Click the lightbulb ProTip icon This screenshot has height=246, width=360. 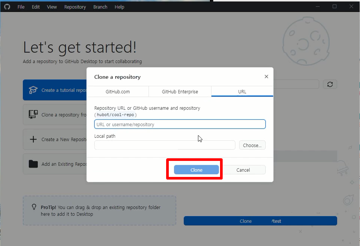pos(34,207)
